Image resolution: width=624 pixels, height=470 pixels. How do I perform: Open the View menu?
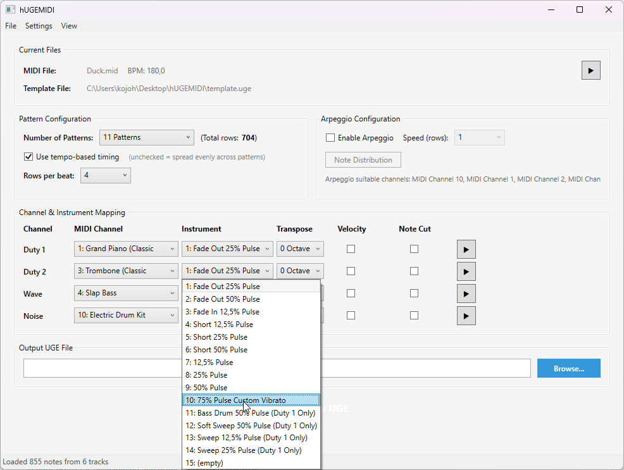69,26
